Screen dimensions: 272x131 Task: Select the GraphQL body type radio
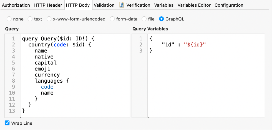pyautogui.click(x=162, y=19)
